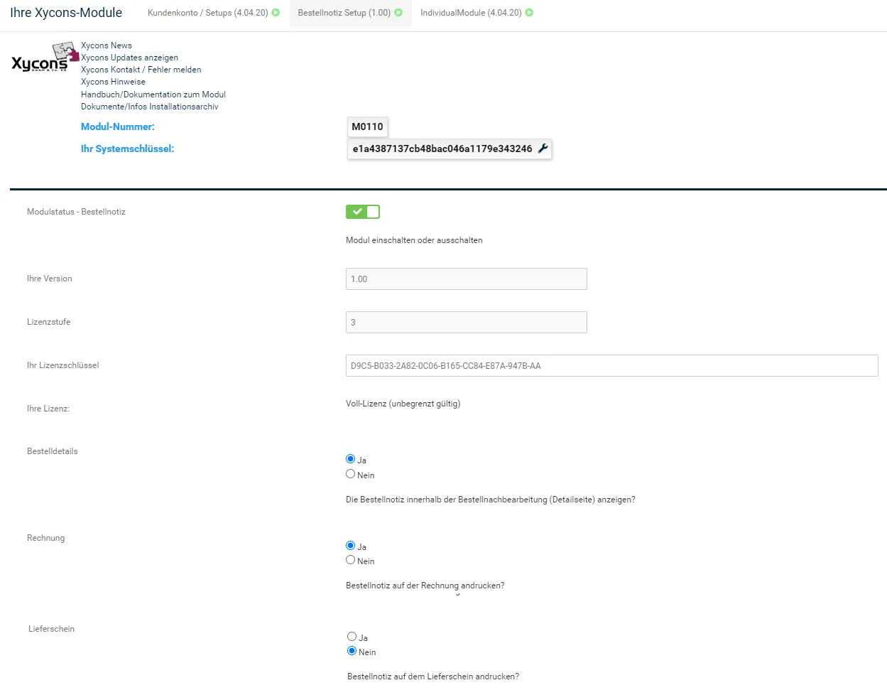Image resolution: width=887 pixels, height=690 pixels.
Task: Click the system key value e1a4387137cb48bac046a1179e343246
Action: point(442,149)
